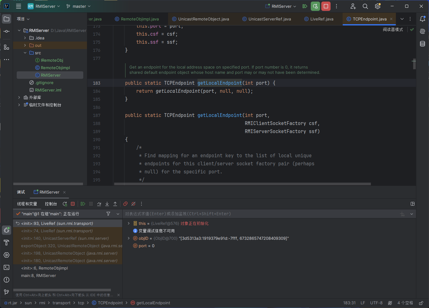Switch to LiveRef.java tab
This screenshot has width=429, height=308.
(x=319, y=19)
